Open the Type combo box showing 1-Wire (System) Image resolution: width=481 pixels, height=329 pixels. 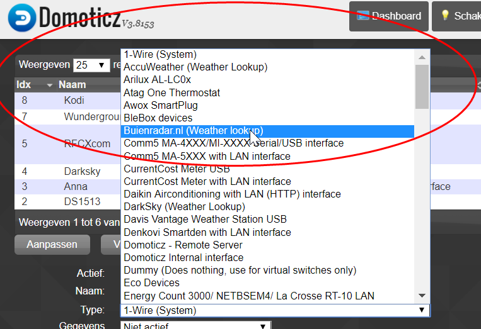(x=275, y=311)
